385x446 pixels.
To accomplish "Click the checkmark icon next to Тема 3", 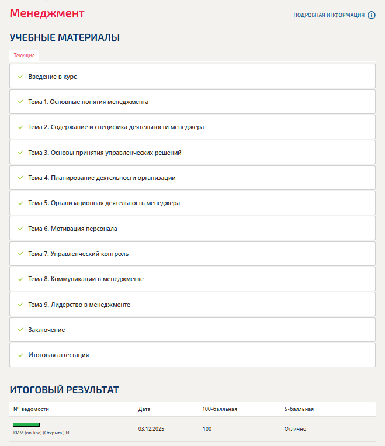I will 20,153.
